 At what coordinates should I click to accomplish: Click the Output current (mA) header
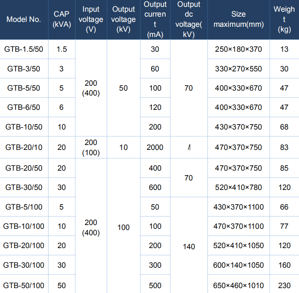155,19
